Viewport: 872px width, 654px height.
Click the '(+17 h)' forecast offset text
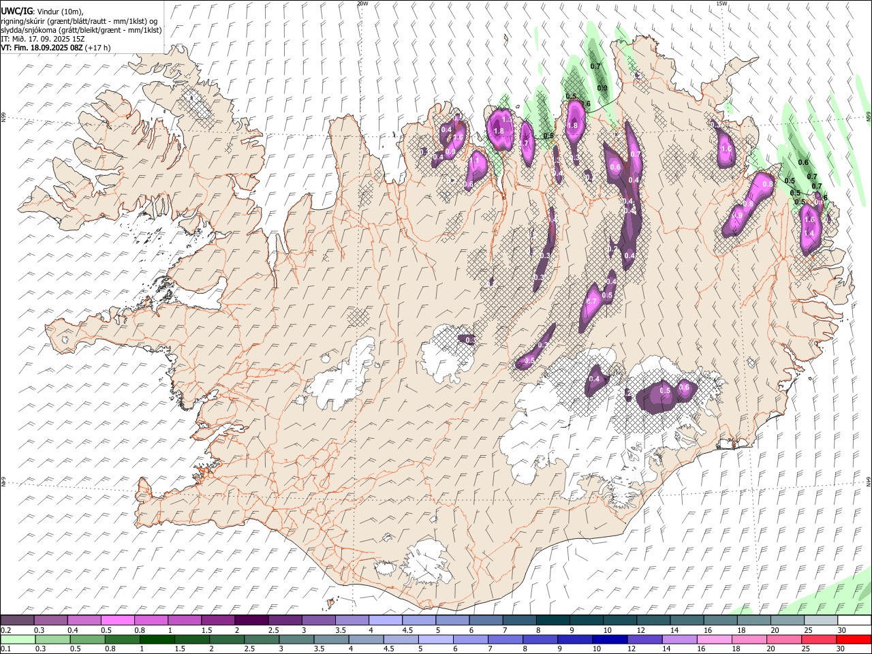coord(98,48)
